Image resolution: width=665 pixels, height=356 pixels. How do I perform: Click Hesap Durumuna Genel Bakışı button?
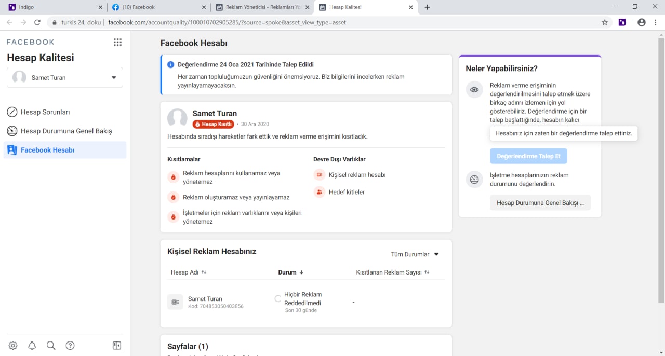(540, 203)
